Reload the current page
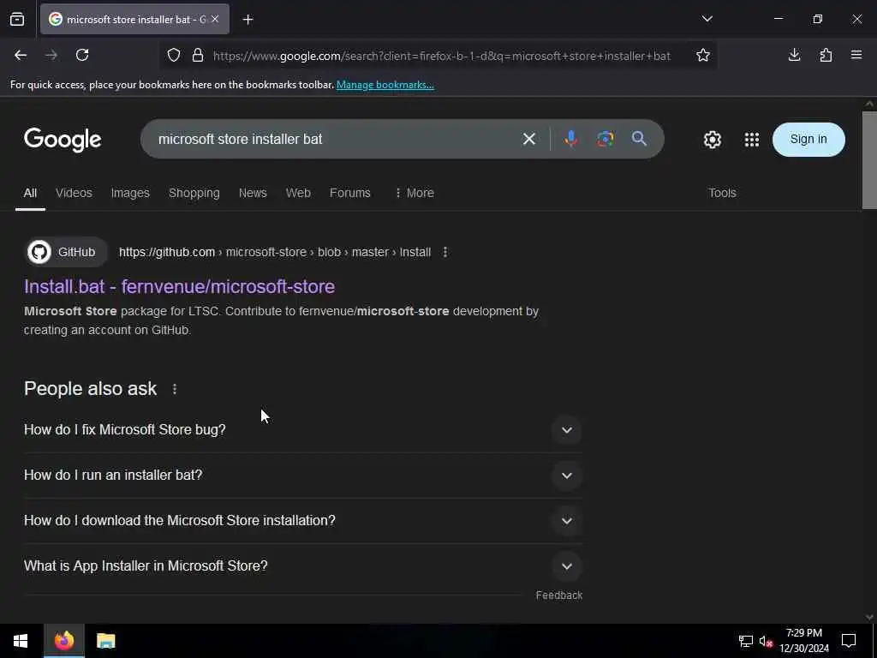This screenshot has width=877, height=658. tap(82, 55)
